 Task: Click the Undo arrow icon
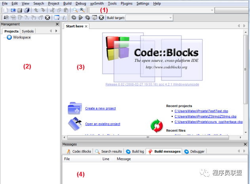click(36, 10)
